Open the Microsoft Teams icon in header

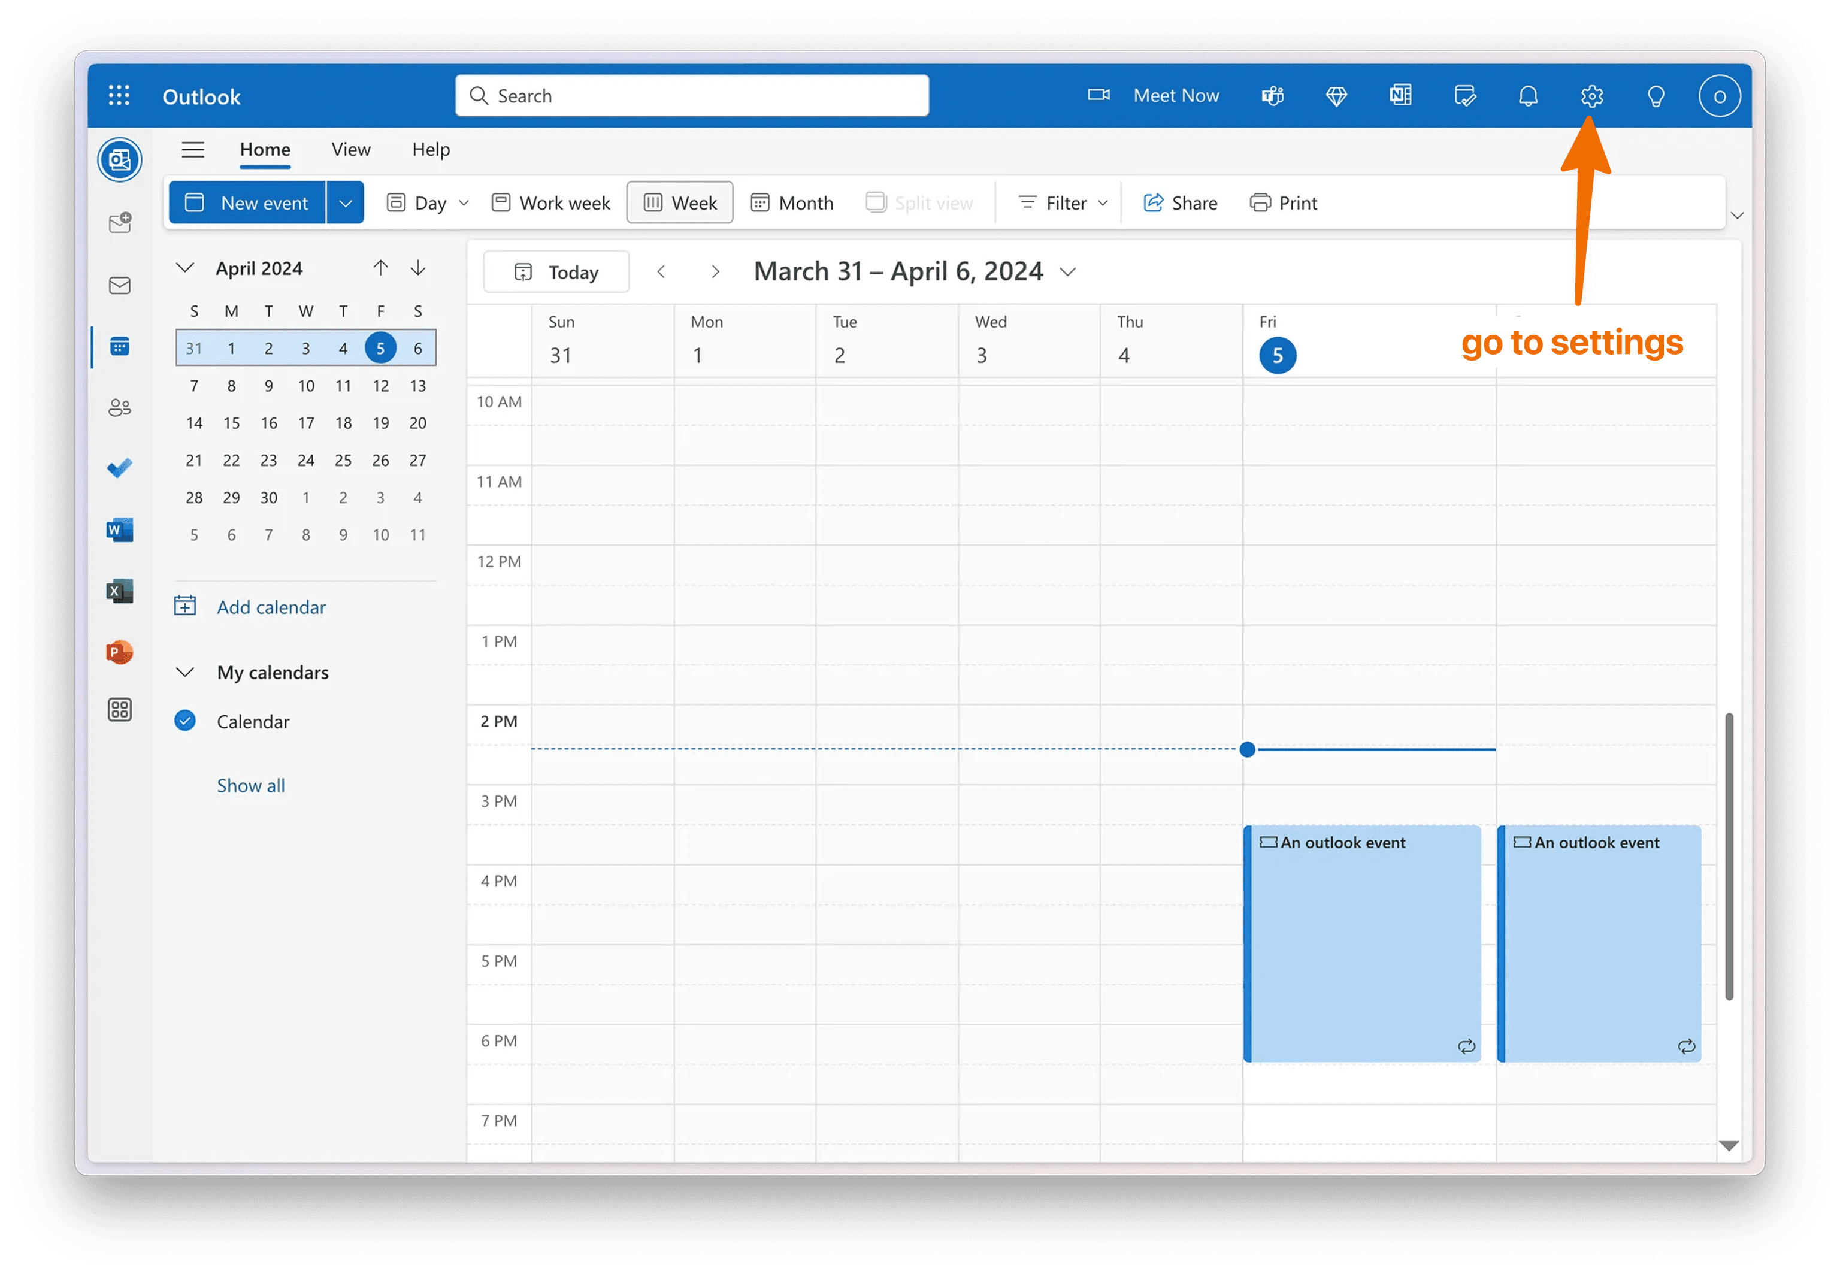pyautogui.click(x=1272, y=96)
